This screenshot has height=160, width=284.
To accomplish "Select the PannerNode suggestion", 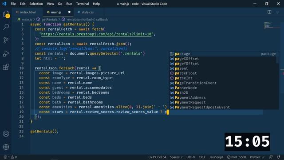I will point(223,88).
